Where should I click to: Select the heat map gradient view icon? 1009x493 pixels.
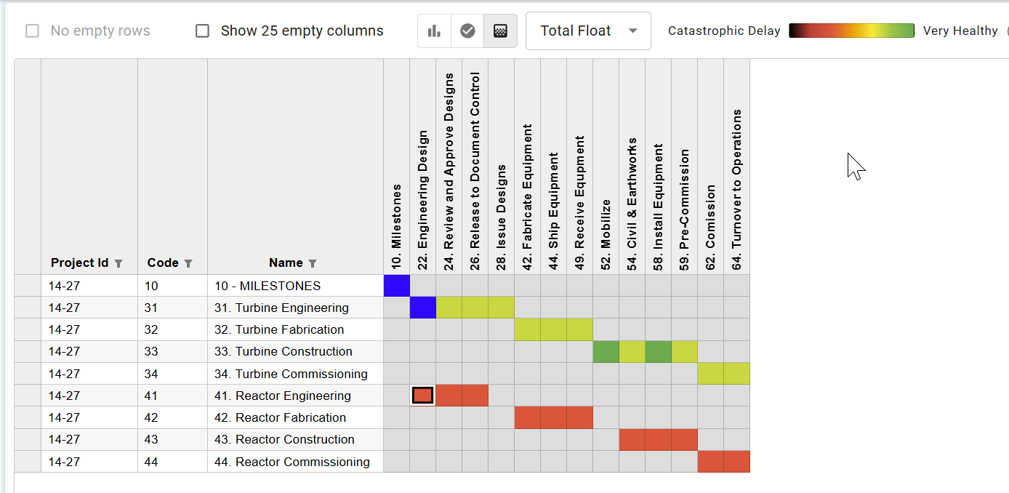[500, 31]
